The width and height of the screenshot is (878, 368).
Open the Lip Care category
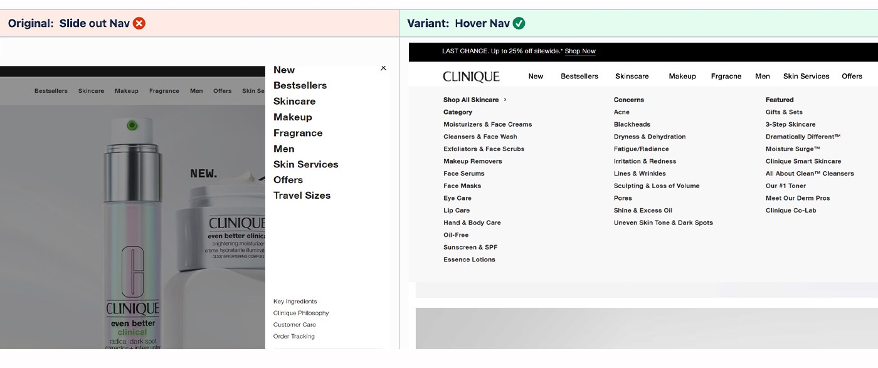(x=456, y=211)
